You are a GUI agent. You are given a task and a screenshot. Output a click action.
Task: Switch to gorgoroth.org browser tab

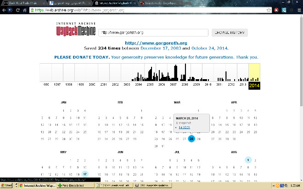pyautogui.click(x=70, y=3)
